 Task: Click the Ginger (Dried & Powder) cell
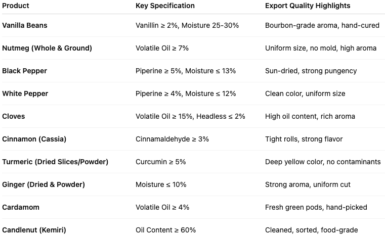[43, 184]
